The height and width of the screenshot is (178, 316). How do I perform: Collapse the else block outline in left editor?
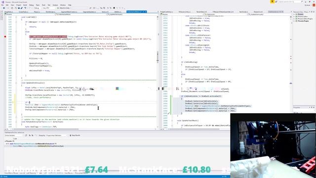[x=16, y=32]
